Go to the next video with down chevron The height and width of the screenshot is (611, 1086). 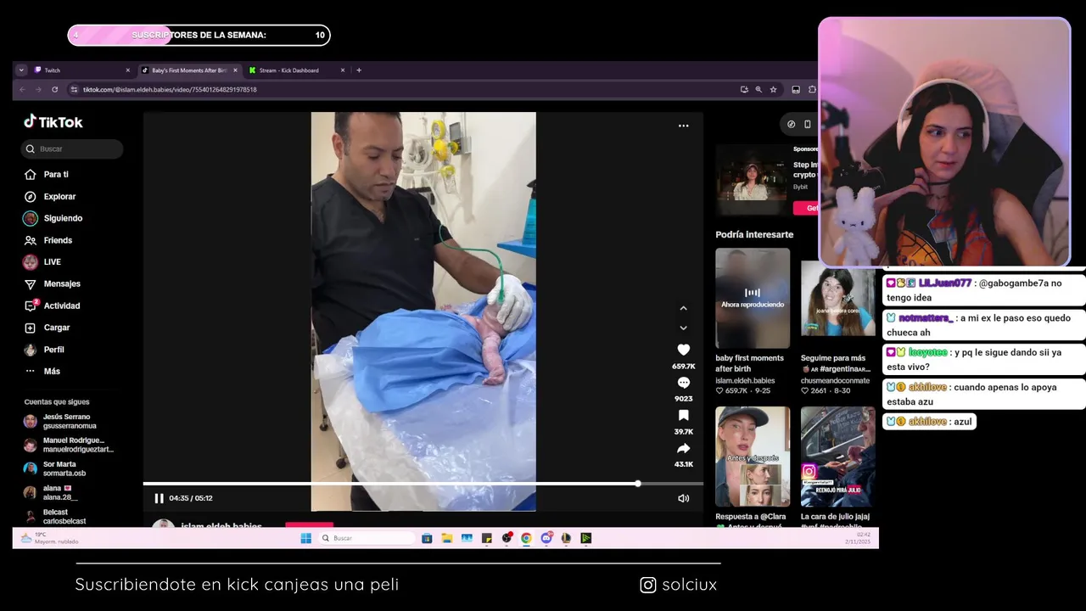coord(683,328)
